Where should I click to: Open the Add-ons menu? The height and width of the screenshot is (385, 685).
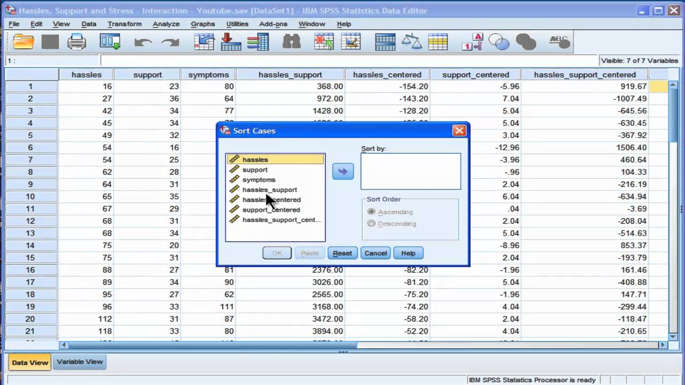pyautogui.click(x=273, y=24)
